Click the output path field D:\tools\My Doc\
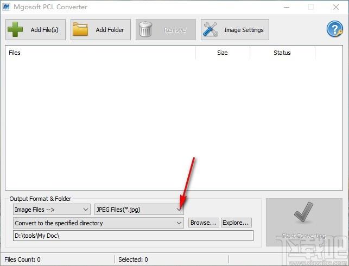 [x=133, y=236]
